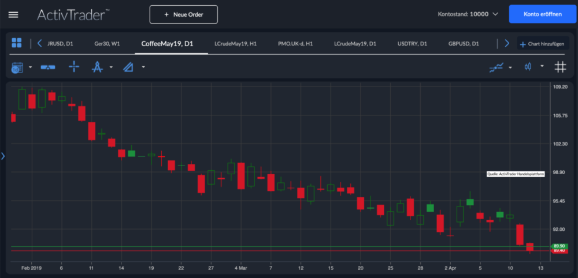Viewport: 578px width, 278px height.
Task: Click the 109.20 price axis label
Action: [560, 87]
